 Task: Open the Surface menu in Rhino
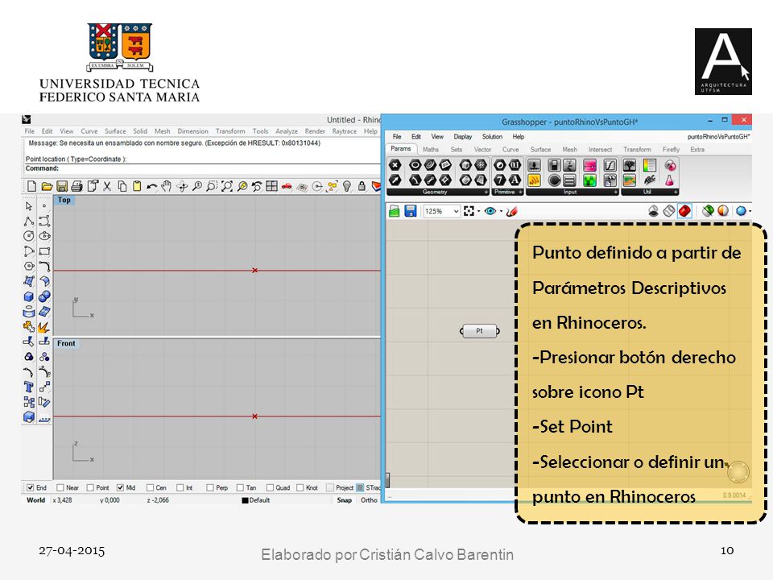click(115, 131)
